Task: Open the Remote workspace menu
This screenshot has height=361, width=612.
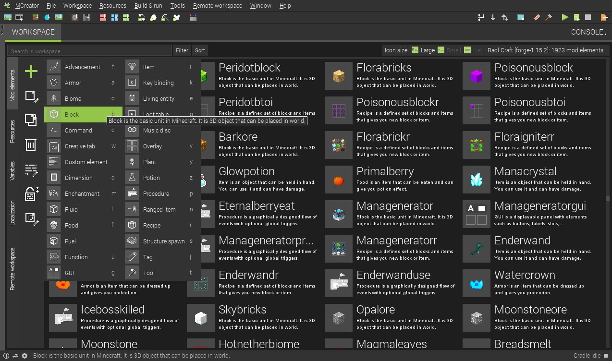Action: point(218,6)
